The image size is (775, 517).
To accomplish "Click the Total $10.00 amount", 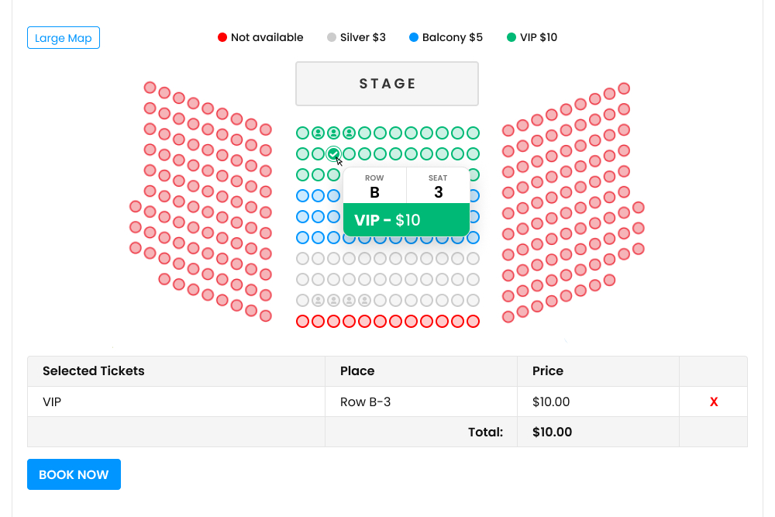I will pos(552,432).
